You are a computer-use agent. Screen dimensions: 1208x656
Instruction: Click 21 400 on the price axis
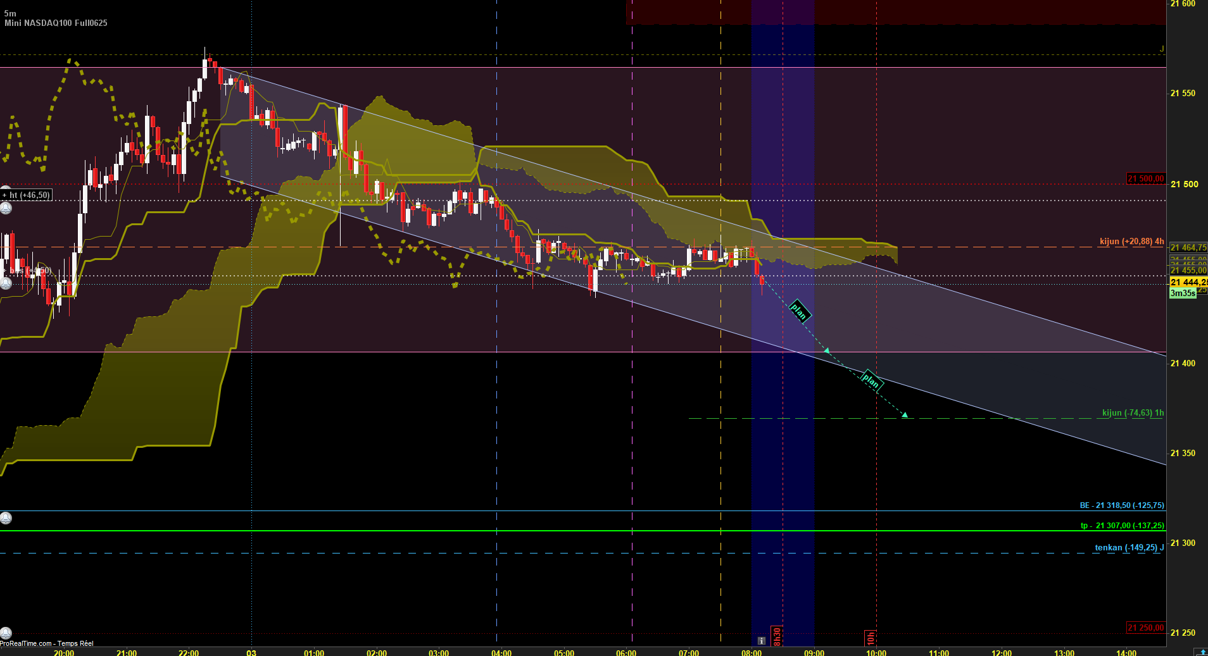[1183, 364]
